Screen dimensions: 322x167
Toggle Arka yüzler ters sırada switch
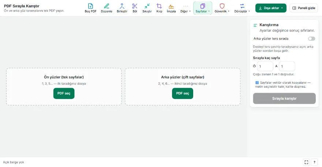[x=311, y=39]
